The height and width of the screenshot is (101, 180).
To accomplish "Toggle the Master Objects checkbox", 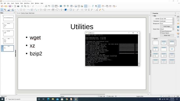I will [x=161, y=33].
